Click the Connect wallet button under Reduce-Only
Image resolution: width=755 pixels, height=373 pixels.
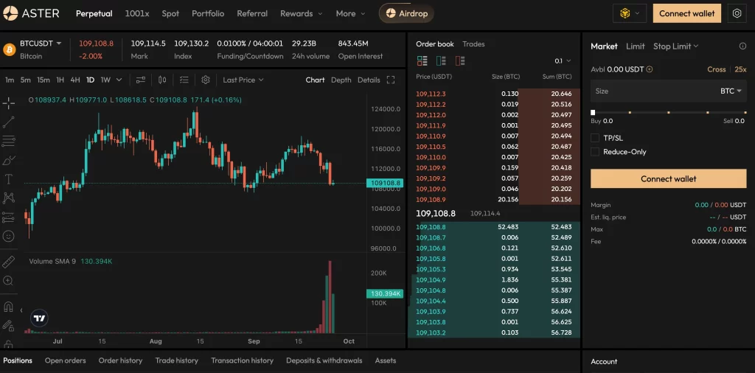668,178
